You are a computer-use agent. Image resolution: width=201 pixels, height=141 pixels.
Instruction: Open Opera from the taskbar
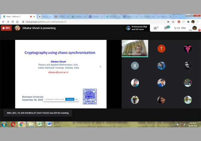13,124
